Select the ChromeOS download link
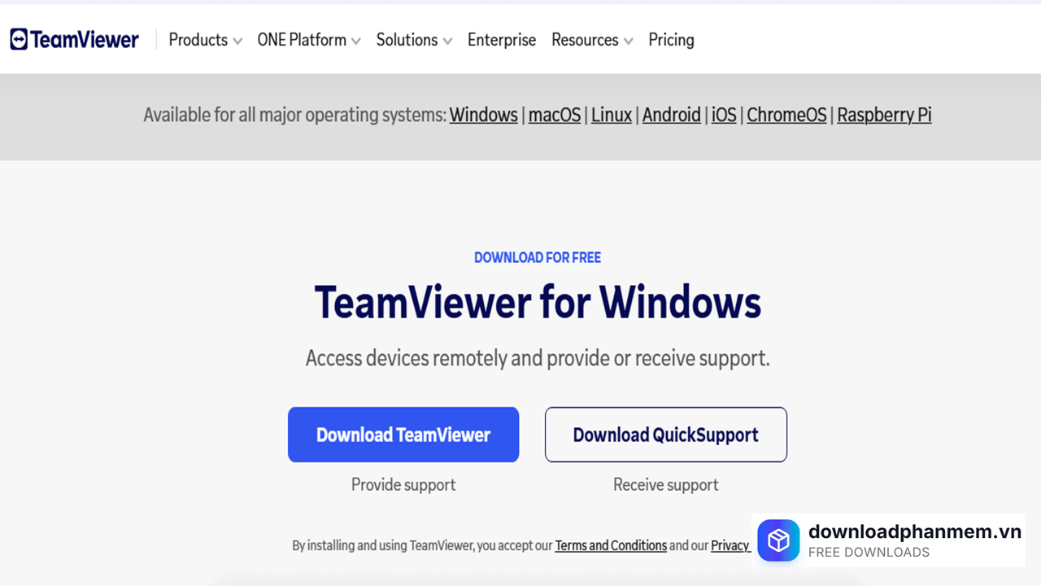Image resolution: width=1041 pixels, height=586 pixels. 786,115
